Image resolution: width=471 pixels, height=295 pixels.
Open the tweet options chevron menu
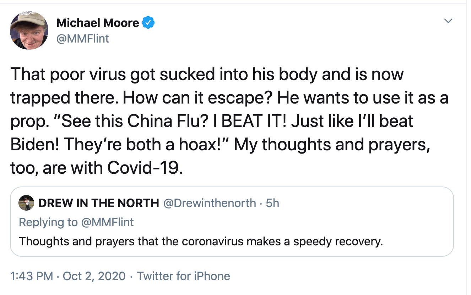pyautogui.click(x=449, y=21)
